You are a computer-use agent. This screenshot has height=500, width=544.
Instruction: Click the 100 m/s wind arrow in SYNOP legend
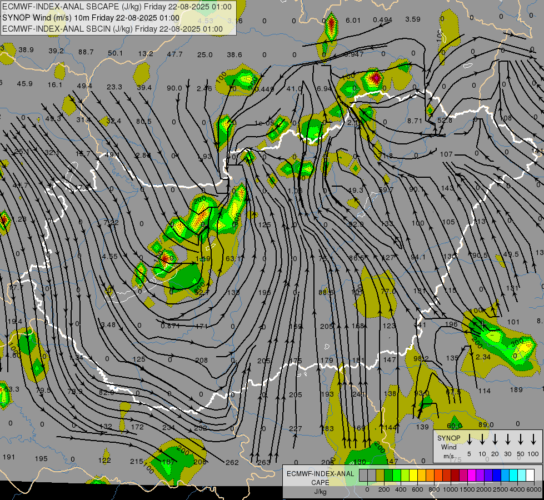coord(533,439)
